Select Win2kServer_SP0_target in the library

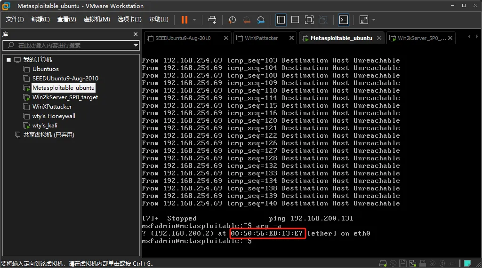click(65, 97)
